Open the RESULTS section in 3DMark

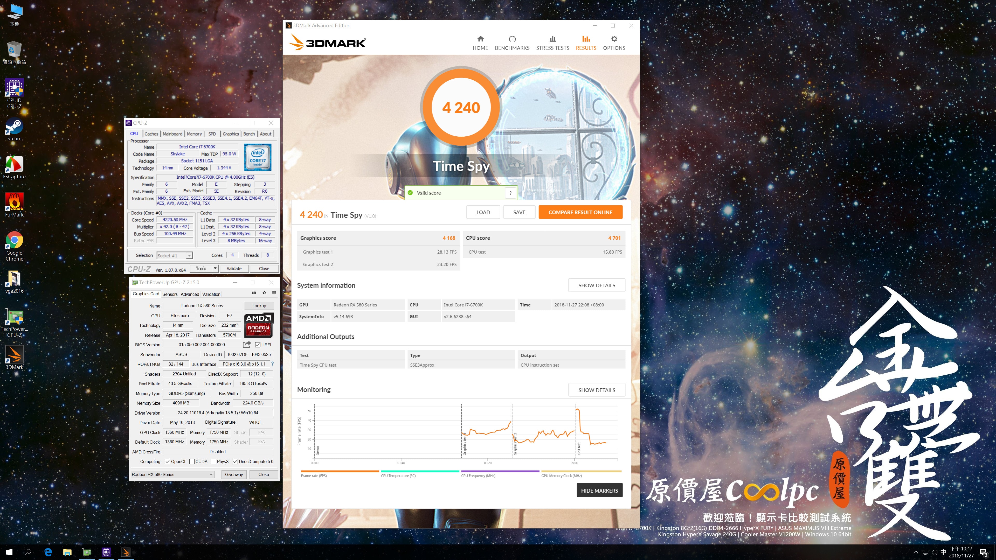click(586, 43)
